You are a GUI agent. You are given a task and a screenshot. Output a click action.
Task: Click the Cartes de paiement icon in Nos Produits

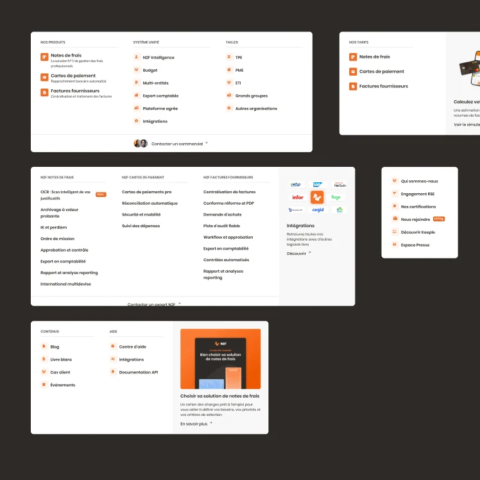44,77
